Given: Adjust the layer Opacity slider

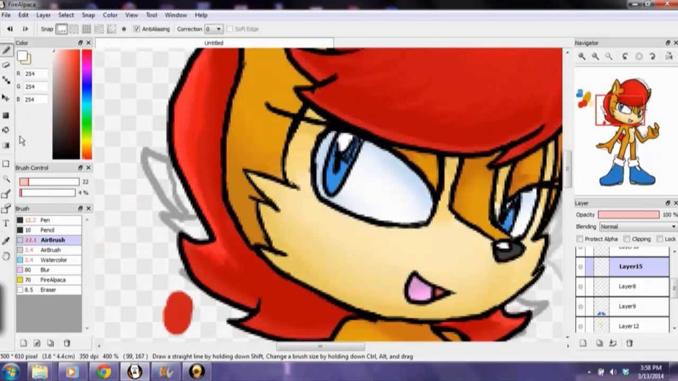Looking at the screenshot, I should point(629,215).
